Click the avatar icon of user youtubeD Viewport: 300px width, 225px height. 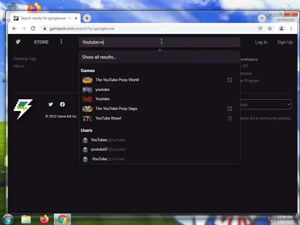click(x=85, y=150)
